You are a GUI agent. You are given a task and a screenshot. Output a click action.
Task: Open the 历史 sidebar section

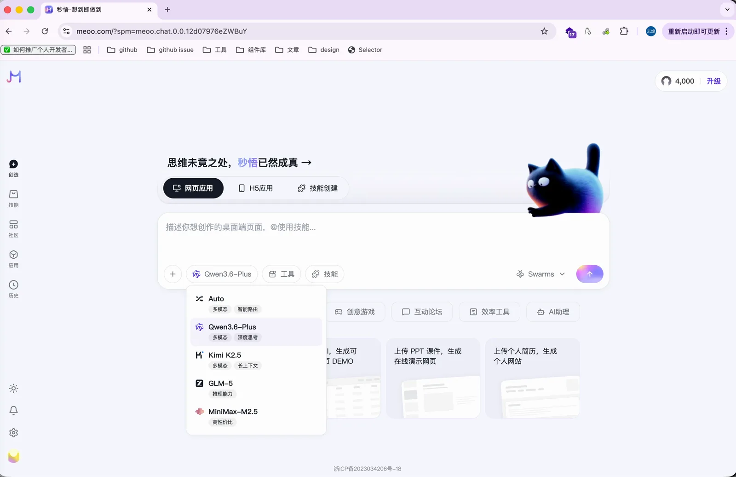pyautogui.click(x=14, y=289)
